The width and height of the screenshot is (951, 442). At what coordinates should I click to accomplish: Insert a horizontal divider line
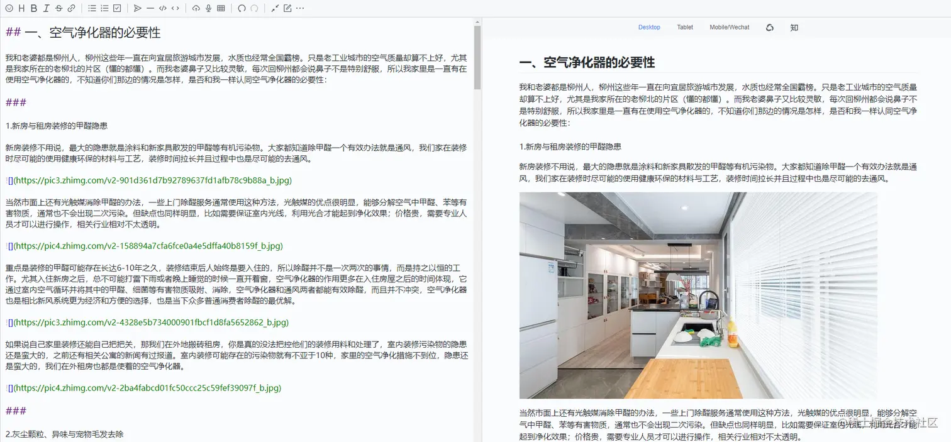click(x=150, y=8)
